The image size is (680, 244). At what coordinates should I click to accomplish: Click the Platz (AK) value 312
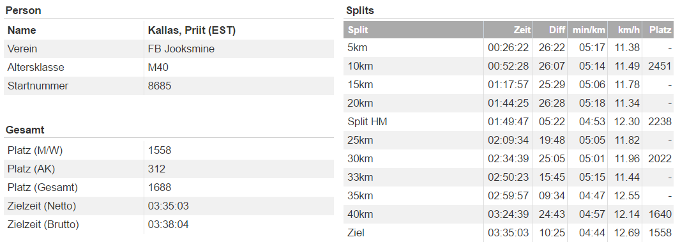(156, 169)
